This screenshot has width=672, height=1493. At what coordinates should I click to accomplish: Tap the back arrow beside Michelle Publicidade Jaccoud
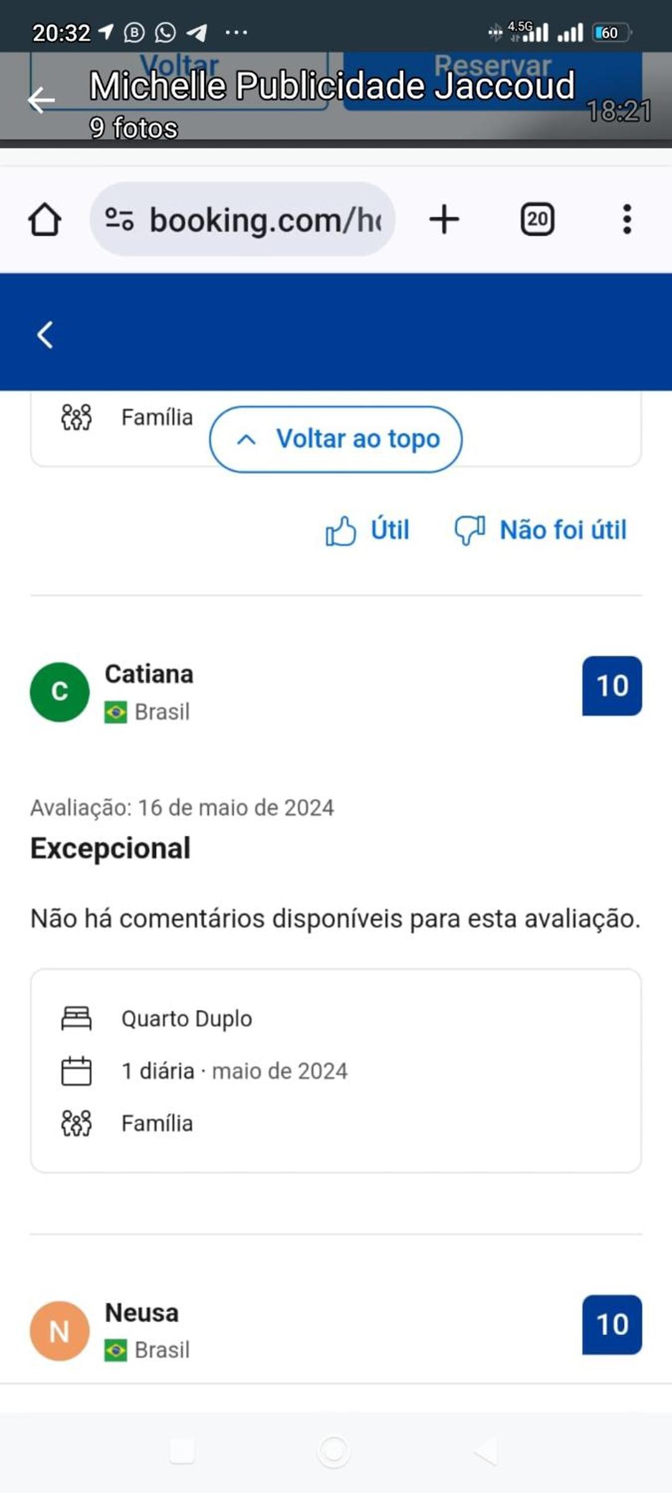(42, 100)
